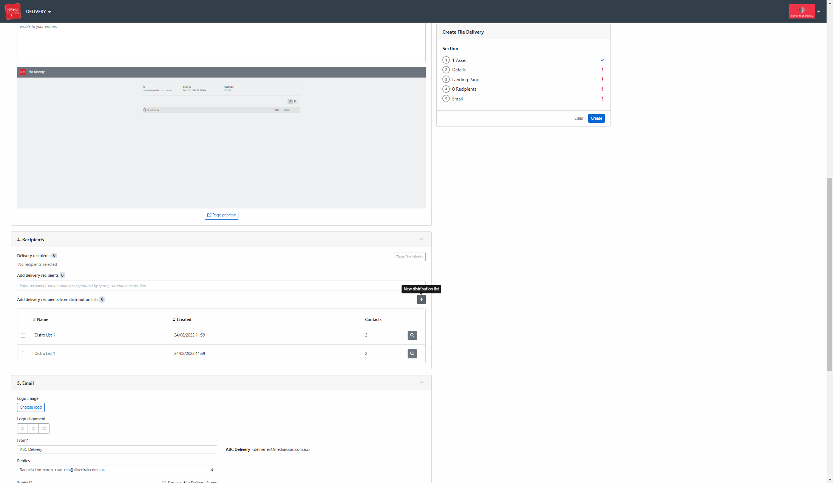Add a new distribution list with plus icon
Image resolution: width=833 pixels, height=483 pixels.
coord(421,299)
